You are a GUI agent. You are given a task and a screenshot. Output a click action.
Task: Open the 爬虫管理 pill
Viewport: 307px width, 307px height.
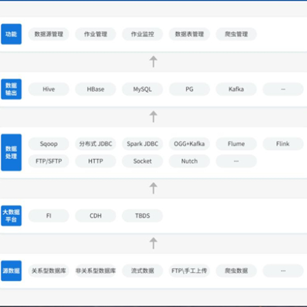coord(236,34)
